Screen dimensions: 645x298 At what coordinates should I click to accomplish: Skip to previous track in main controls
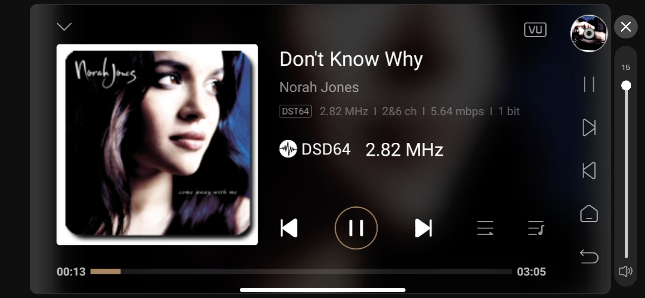pyautogui.click(x=289, y=228)
